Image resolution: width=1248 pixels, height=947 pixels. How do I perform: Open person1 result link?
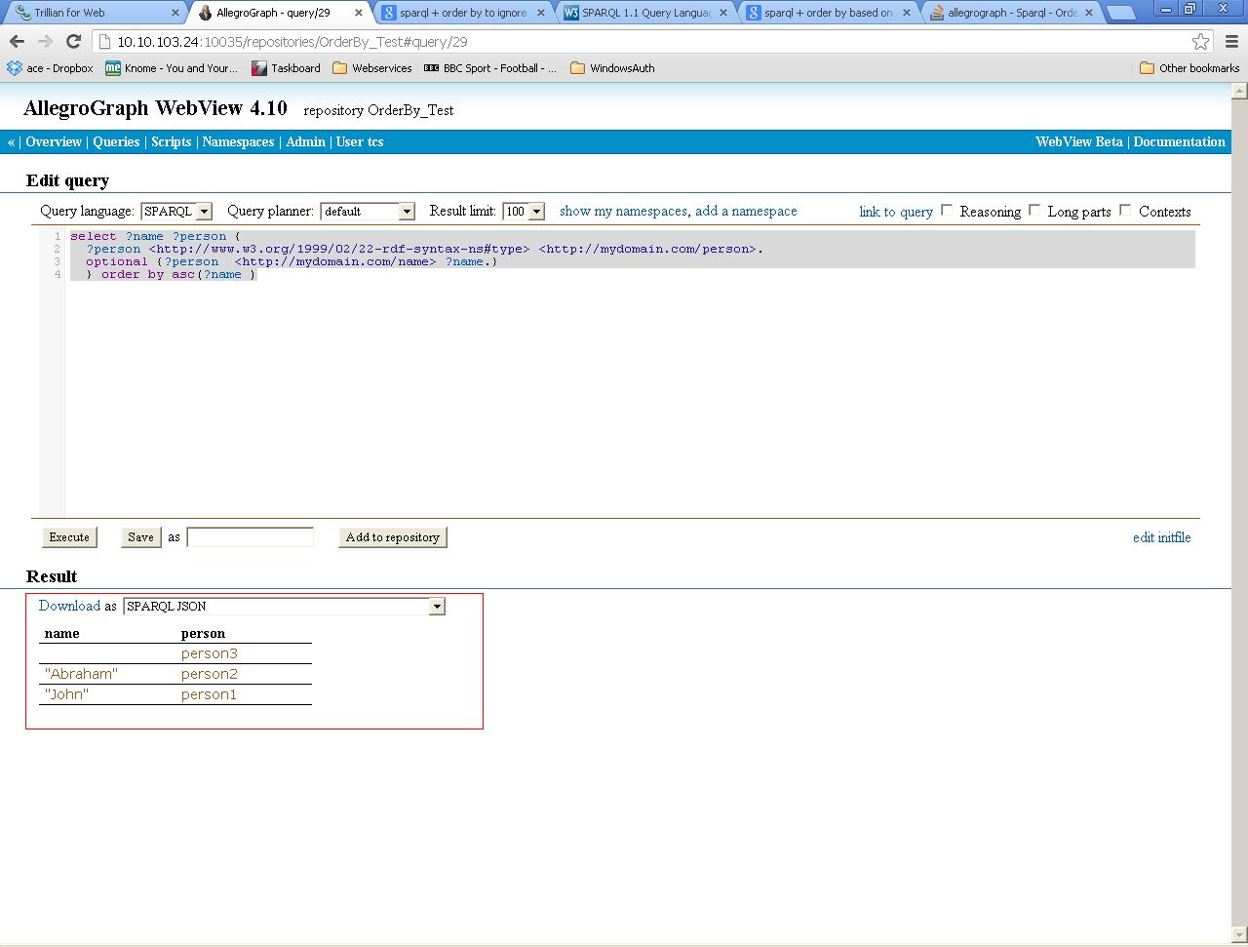[x=210, y=694]
